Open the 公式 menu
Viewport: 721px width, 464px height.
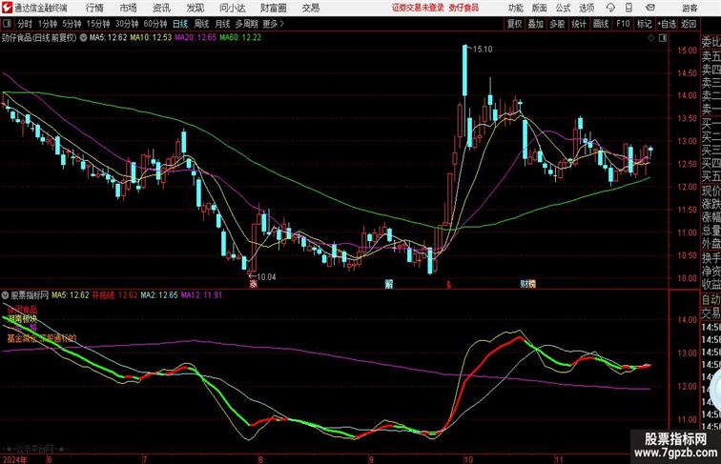(x=563, y=8)
